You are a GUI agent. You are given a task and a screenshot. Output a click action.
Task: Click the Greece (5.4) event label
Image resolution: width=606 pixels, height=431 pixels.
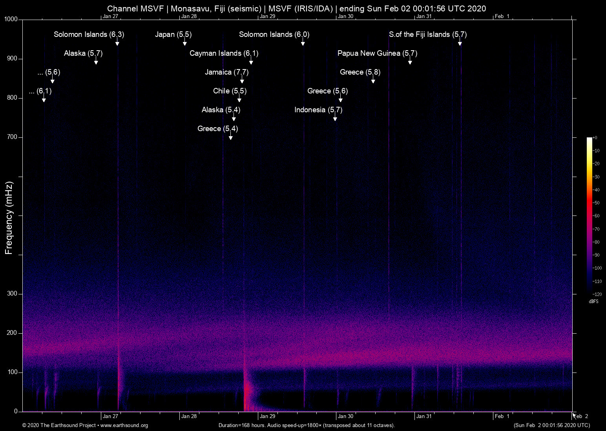coord(218,129)
